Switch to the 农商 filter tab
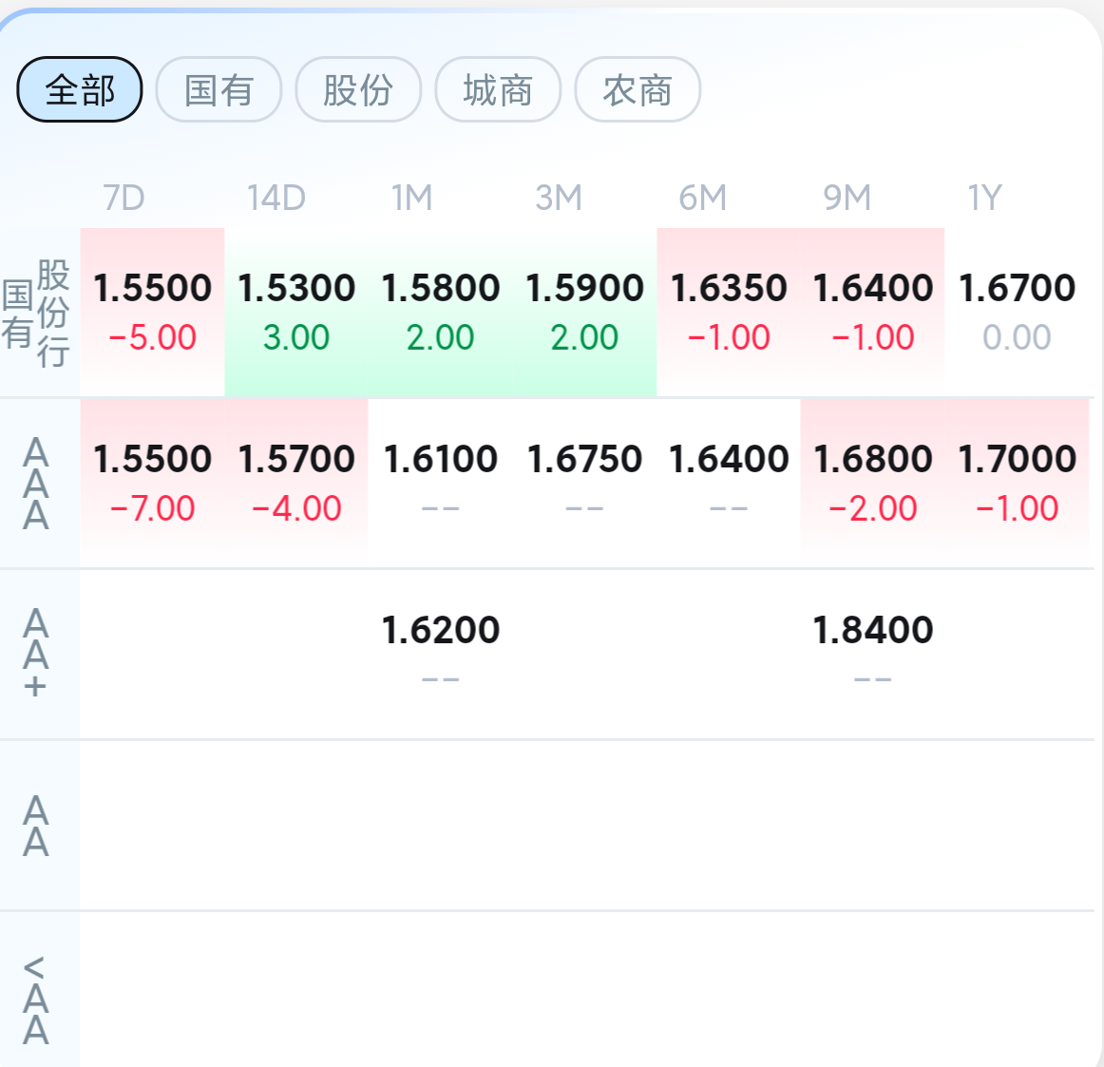 tap(638, 89)
